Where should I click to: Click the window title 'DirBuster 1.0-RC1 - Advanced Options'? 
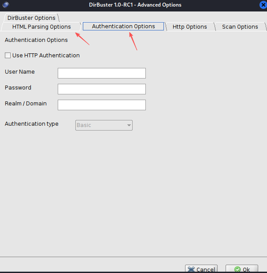[x=135, y=5]
